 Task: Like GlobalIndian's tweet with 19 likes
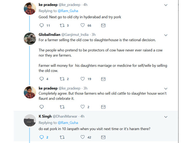point(83,79)
